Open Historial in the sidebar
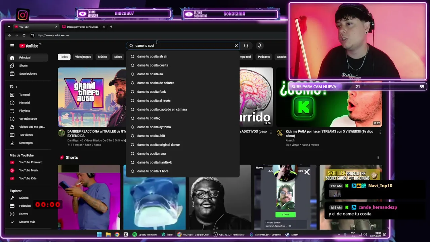 [x=28, y=103]
